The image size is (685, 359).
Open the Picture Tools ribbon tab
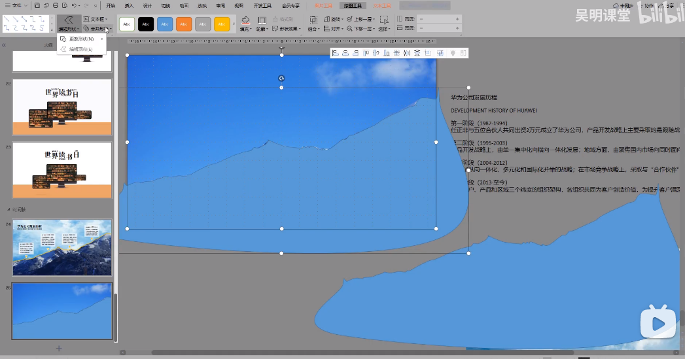click(x=323, y=6)
